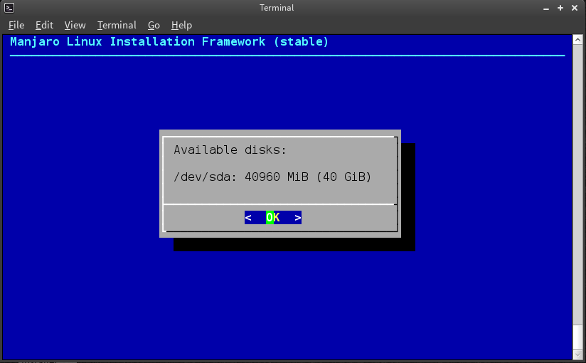Image resolution: width=586 pixels, height=363 pixels.
Task: Open the View menu
Action: (75, 25)
